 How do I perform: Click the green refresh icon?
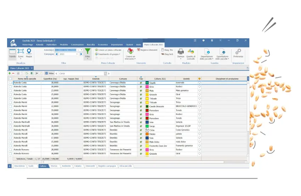pos(27,73)
